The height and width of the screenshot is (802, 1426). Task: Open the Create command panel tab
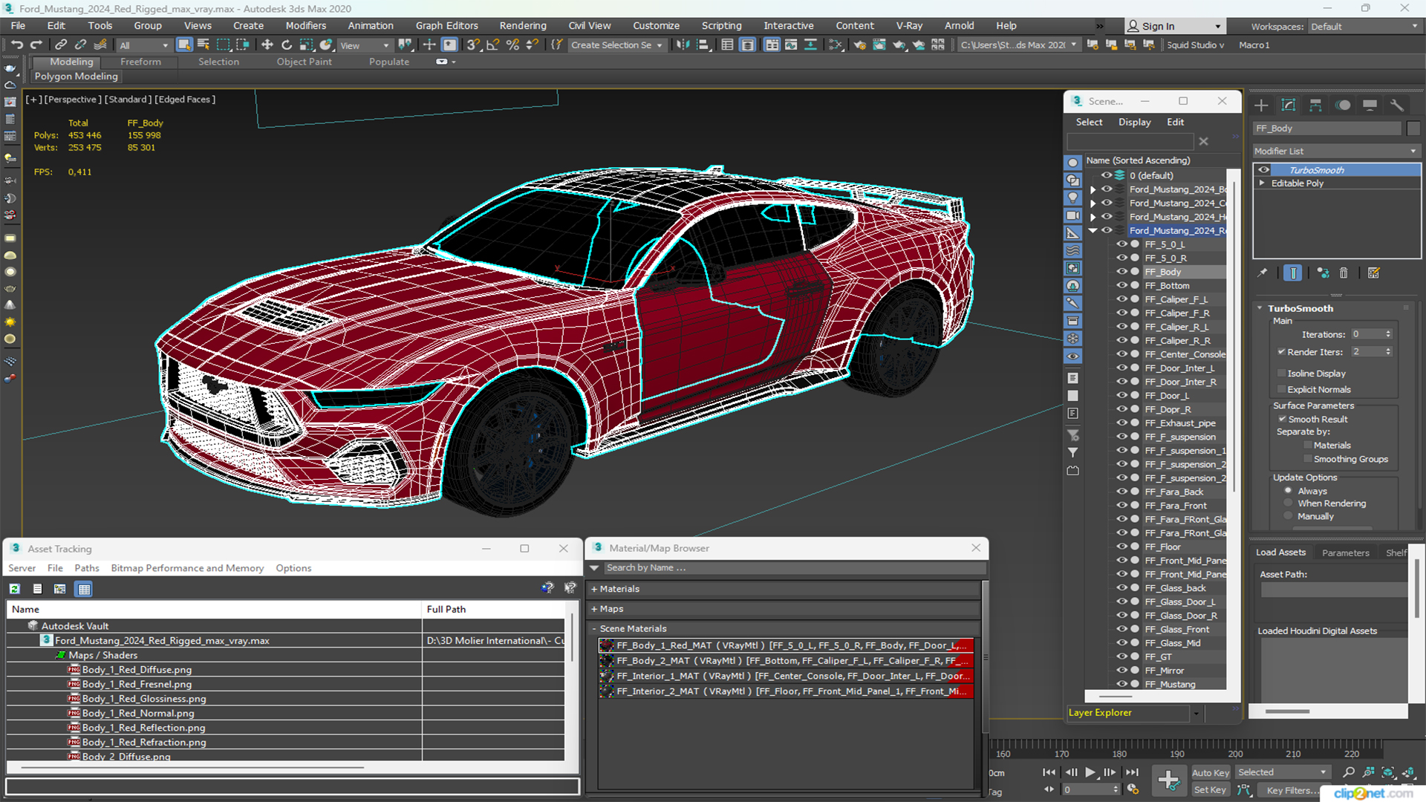tap(1261, 105)
